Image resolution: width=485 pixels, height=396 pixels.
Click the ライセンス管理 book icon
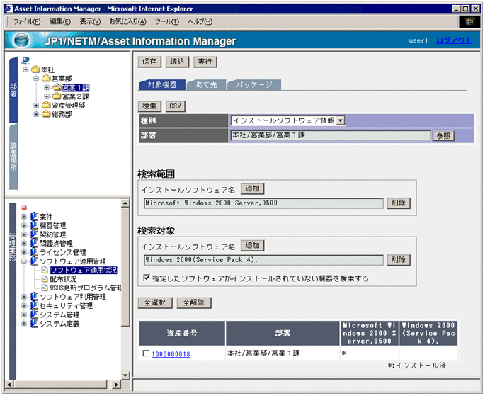click(x=34, y=252)
